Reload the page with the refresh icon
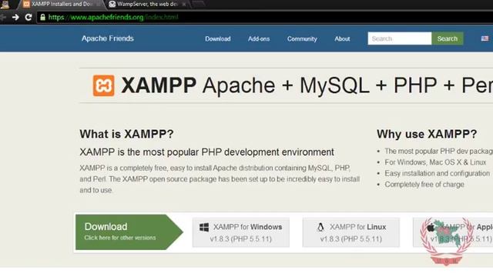Screen dimensions: 493x277 pyautogui.click(x=29, y=17)
